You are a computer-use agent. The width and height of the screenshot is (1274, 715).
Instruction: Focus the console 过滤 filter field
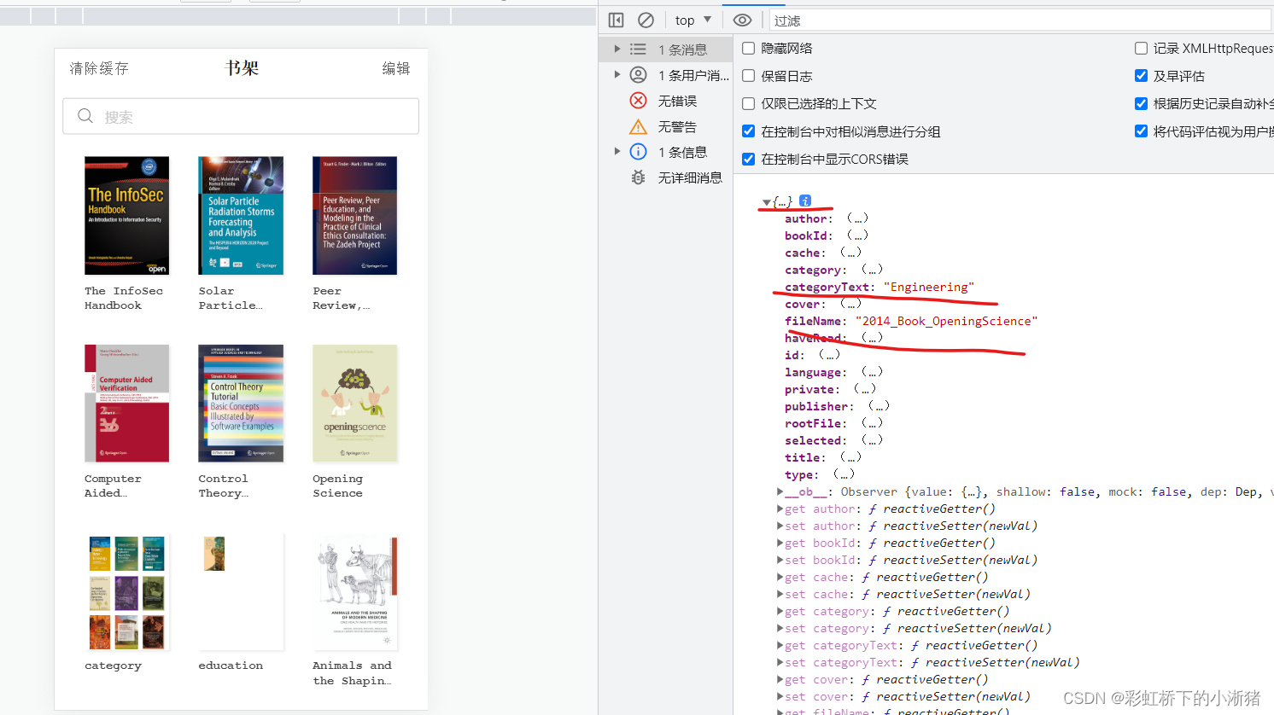[x=1020, y=20]
